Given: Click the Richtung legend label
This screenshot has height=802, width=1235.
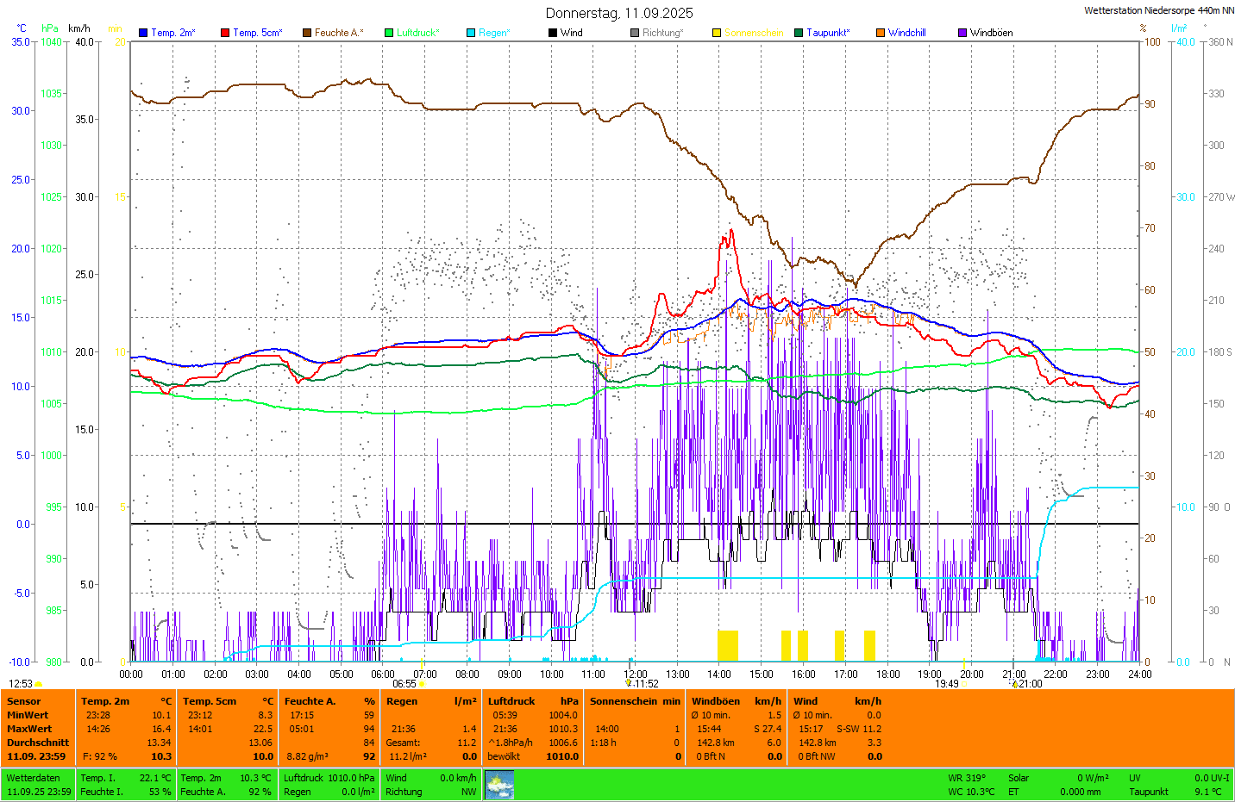Looking at the screenshot, I should tap(662, 33).
